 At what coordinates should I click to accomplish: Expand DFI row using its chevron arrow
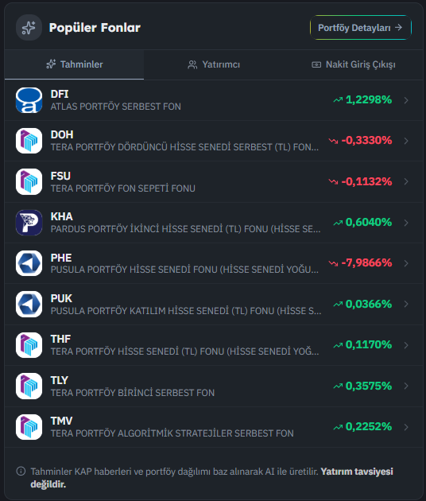406,100
